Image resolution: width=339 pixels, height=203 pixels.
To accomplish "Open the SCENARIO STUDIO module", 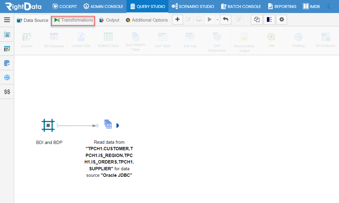I will pos(193,6).
